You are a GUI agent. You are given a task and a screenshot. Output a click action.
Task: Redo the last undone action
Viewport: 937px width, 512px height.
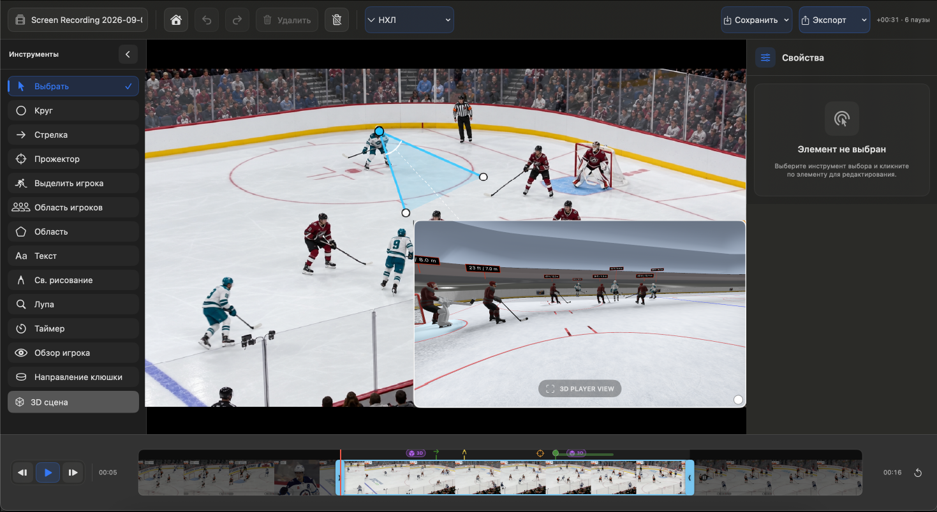click(x=237, y=20)
